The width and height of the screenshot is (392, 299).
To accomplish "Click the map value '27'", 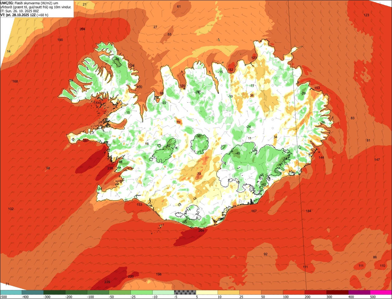I will click(155, 27).
